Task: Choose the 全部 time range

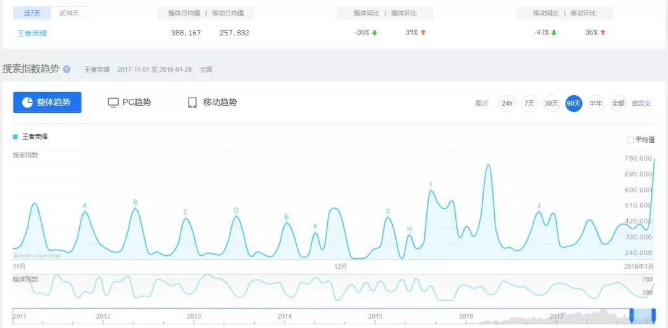Action: pos(617,103)
